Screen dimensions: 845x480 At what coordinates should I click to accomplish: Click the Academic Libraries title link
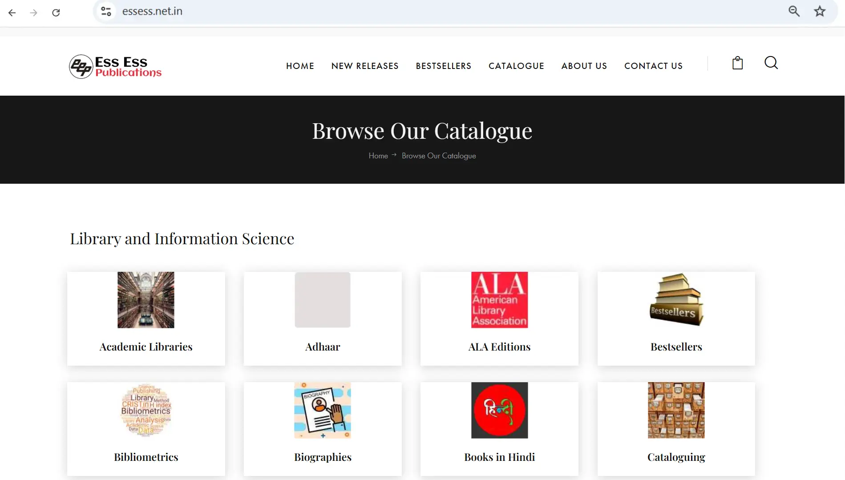pos(146,347)
